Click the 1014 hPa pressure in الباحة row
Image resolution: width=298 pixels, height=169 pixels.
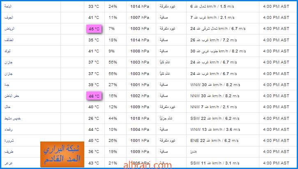click(140, 6)
